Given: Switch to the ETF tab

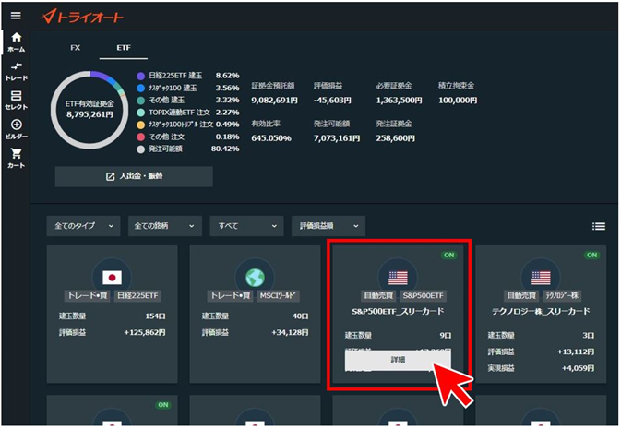Looking at the screenshot, I should tap(124, 48).
